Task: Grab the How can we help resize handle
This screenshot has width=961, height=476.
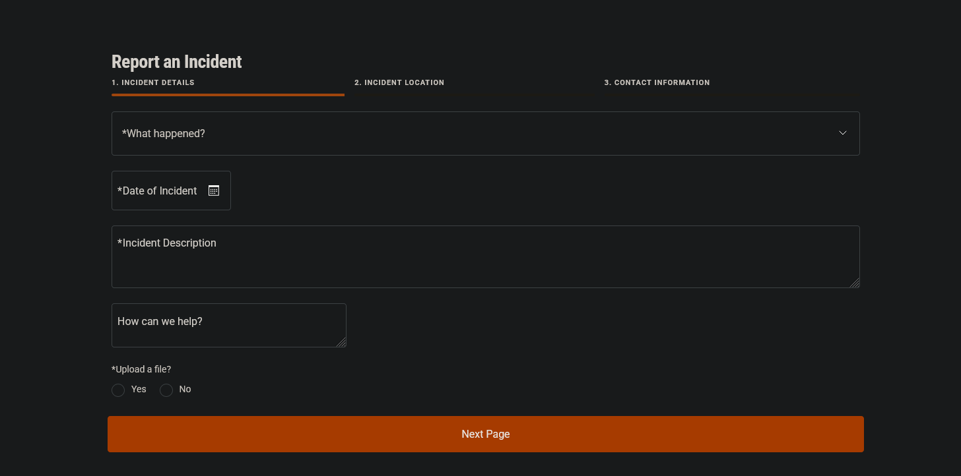Action: click(x=341, y=342)
